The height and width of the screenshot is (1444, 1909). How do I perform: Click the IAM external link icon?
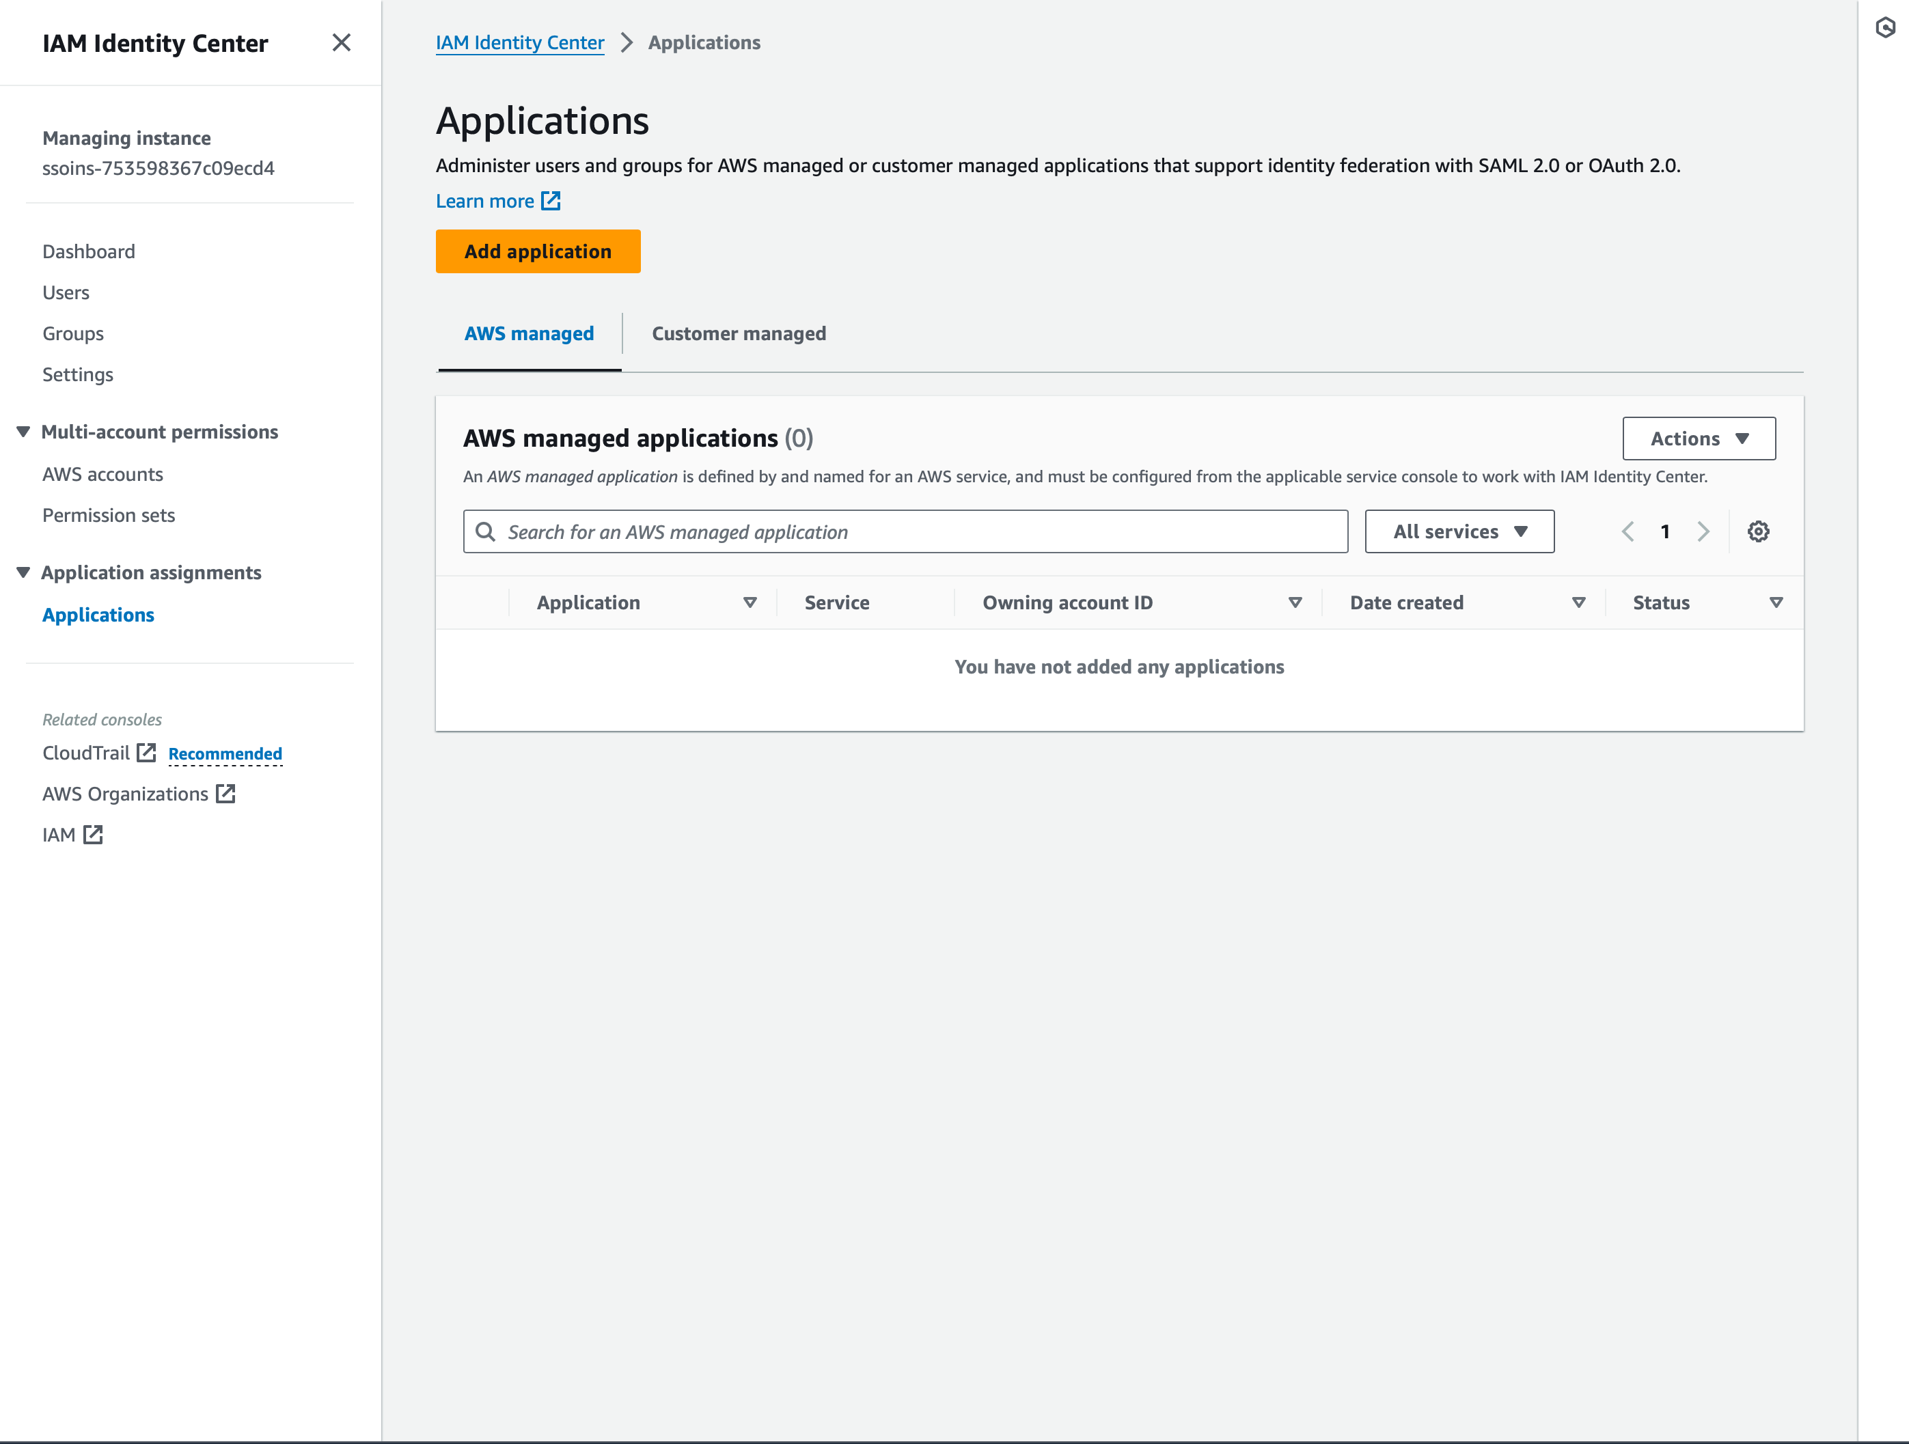coord(92,834)
